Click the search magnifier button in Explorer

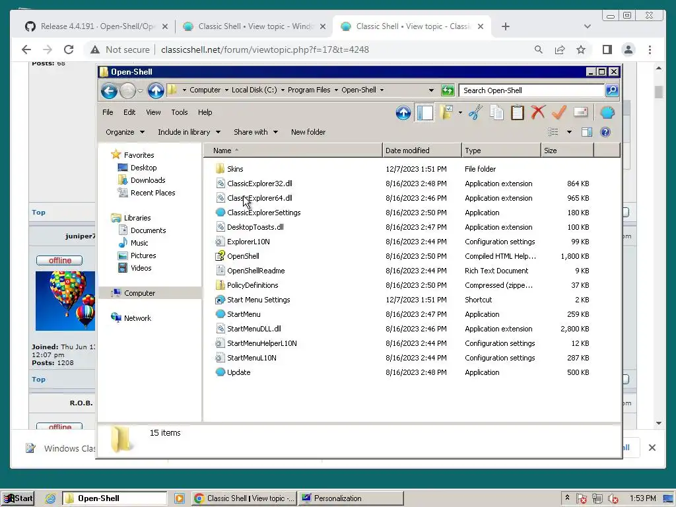click(x=612, y=90)
